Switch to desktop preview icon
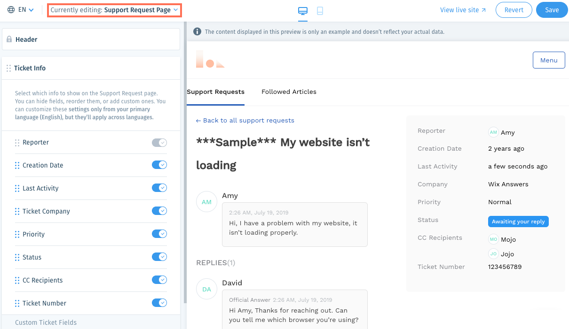The width and height of the screenshot is (569, 329). point(303,11)
